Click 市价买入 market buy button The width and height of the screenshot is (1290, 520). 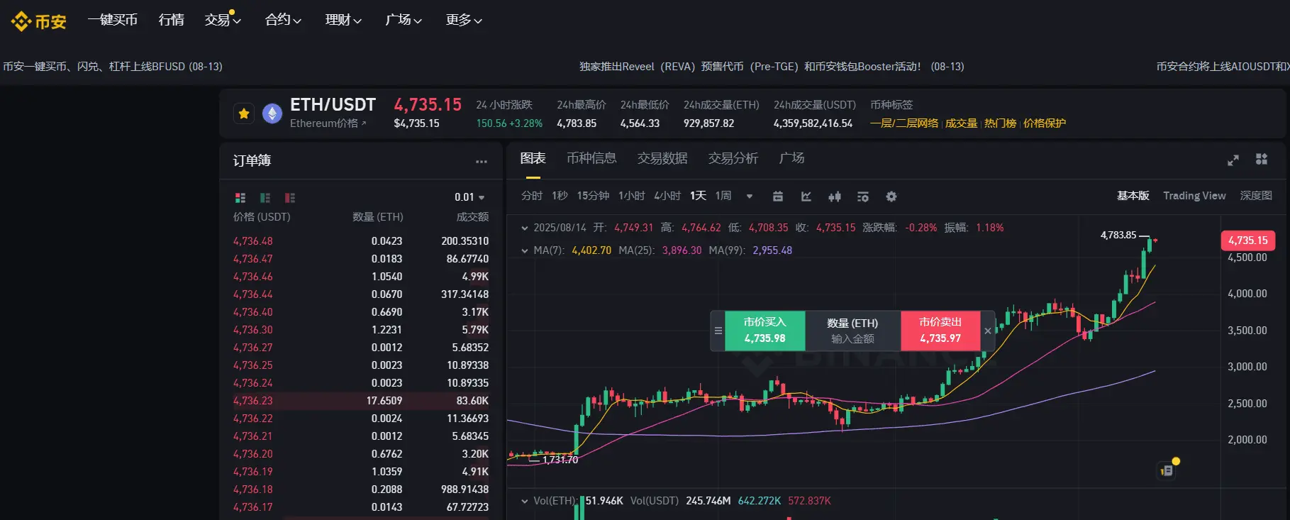coord(764,331)
